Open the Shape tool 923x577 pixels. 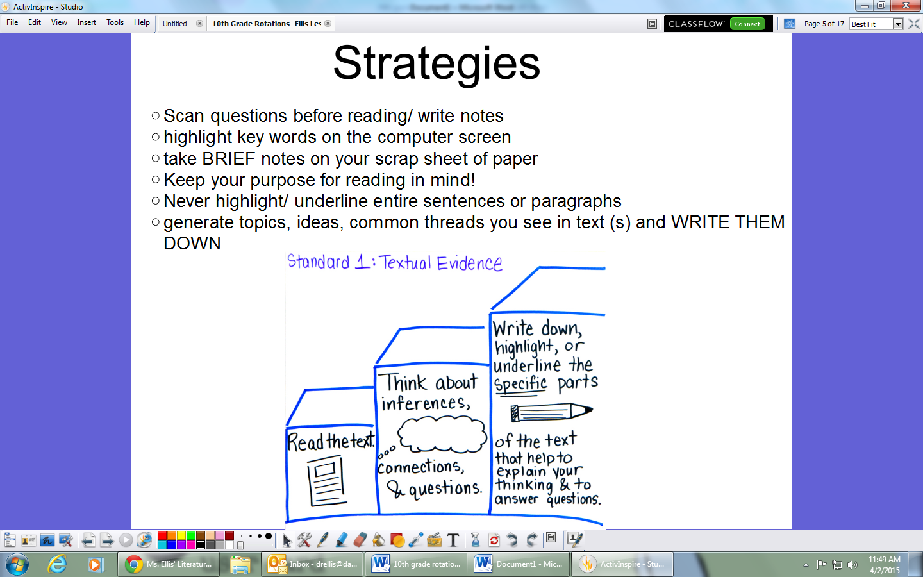397,540
